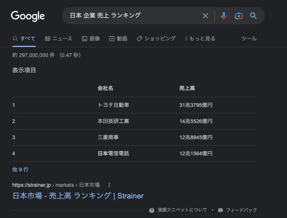Viewport: 287px width, 218px height.
Task: Open the ショッピング tab
Action: (x=156, y=39)
